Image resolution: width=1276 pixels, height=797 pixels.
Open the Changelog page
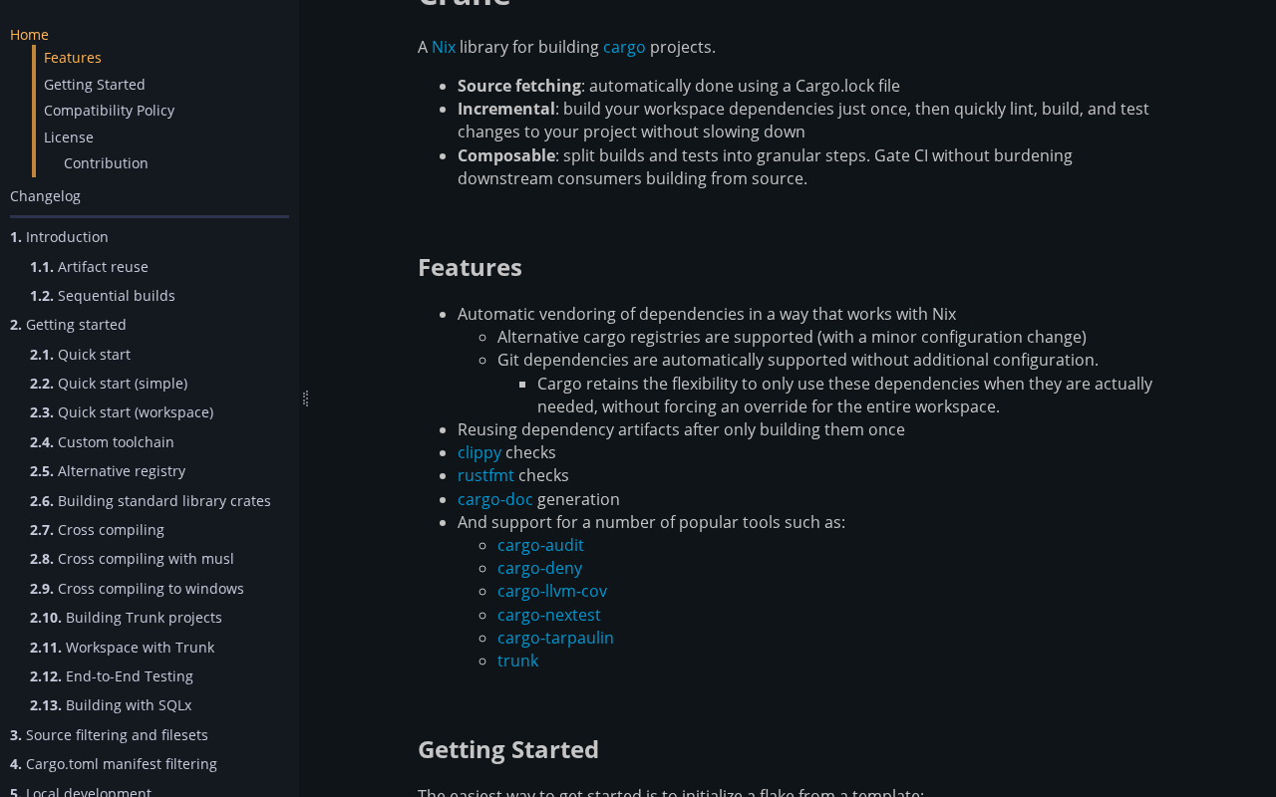[x=45, y=196]
